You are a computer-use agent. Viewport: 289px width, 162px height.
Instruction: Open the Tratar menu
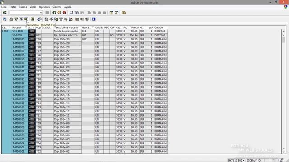tap(13, 7)
